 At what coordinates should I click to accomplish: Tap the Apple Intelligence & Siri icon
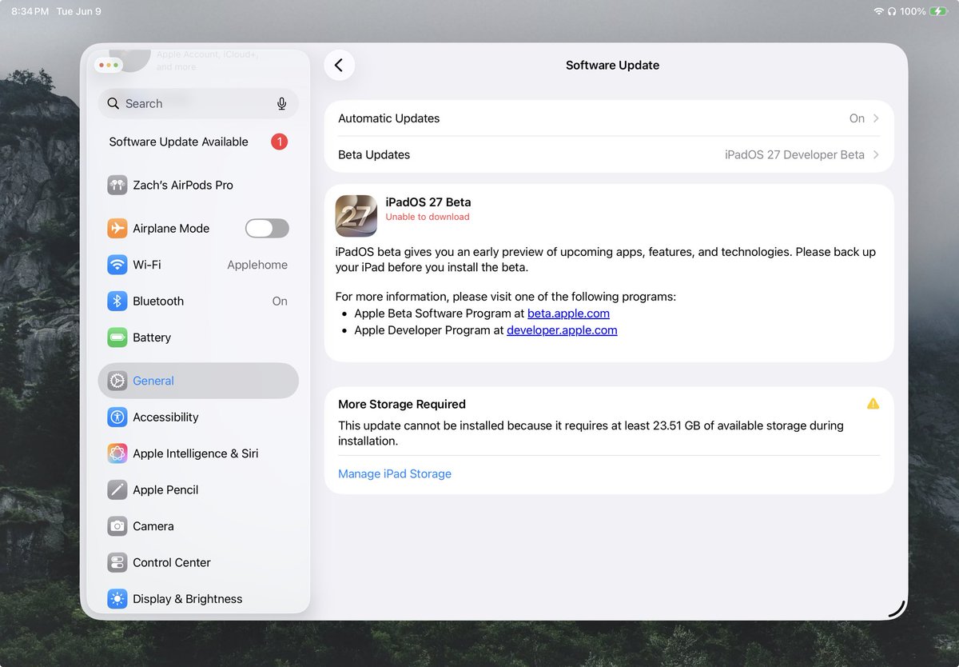coord(117,453)
